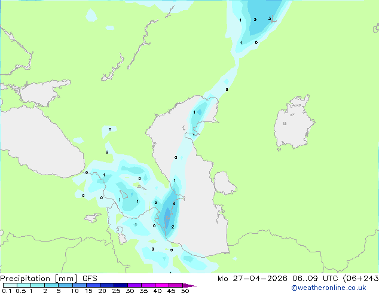379x293 pixels.
Task: Click the above-50 legend arrow tip
Action: point(189,285)
